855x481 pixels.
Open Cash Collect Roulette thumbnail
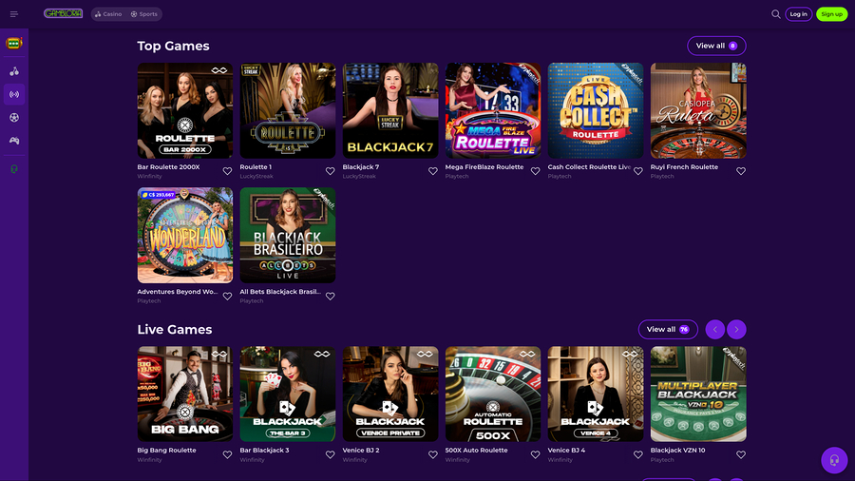pos(596,110)
